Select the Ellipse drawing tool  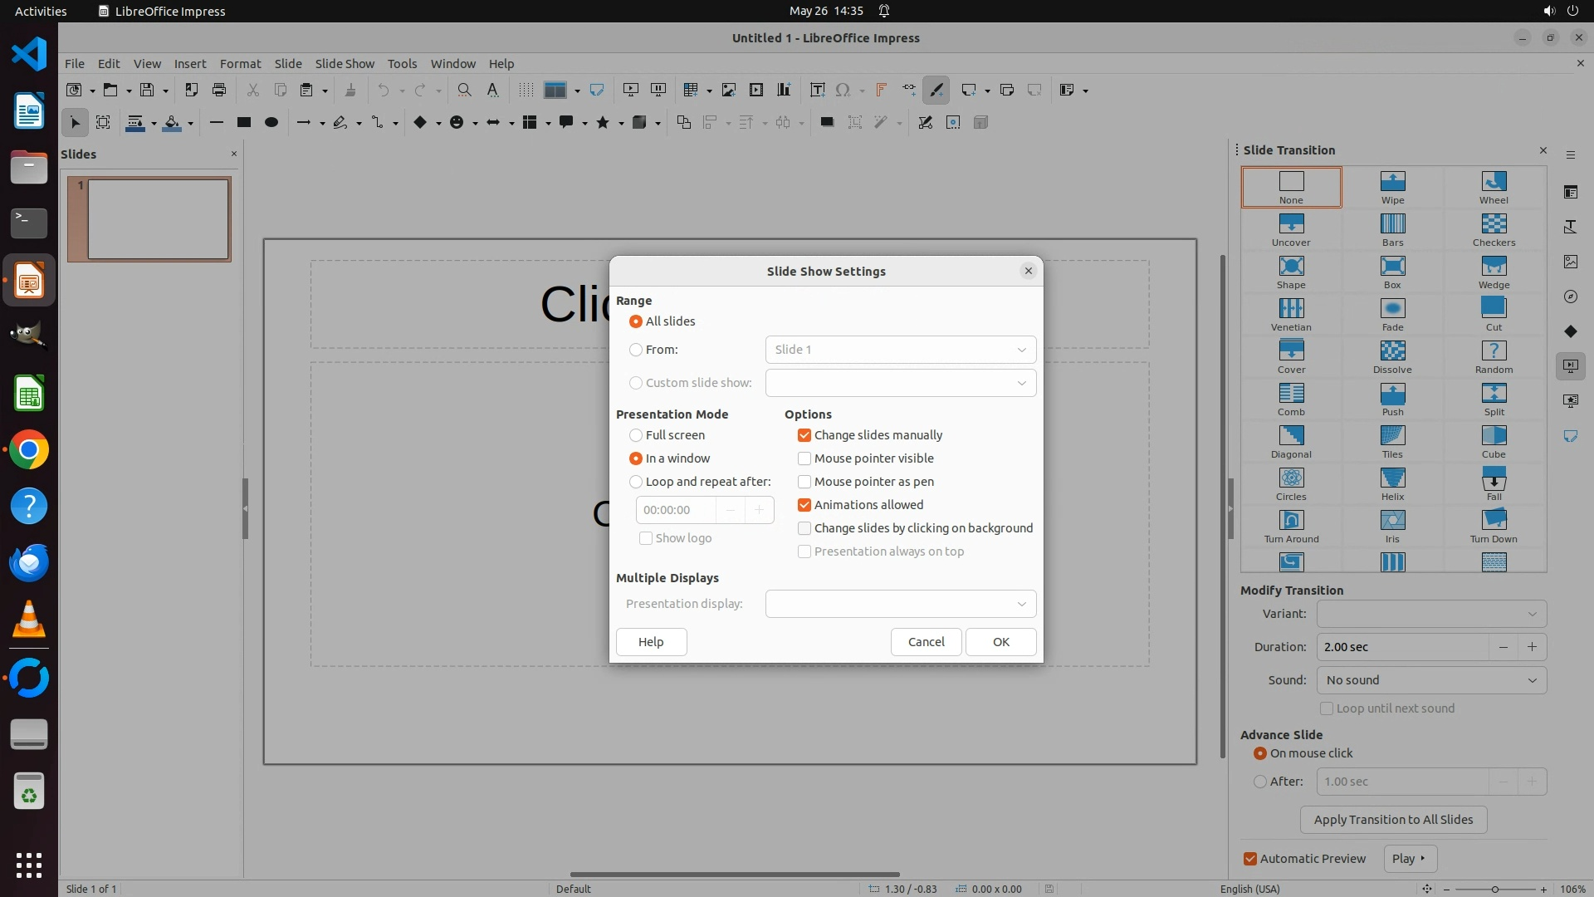coord(271,122)
